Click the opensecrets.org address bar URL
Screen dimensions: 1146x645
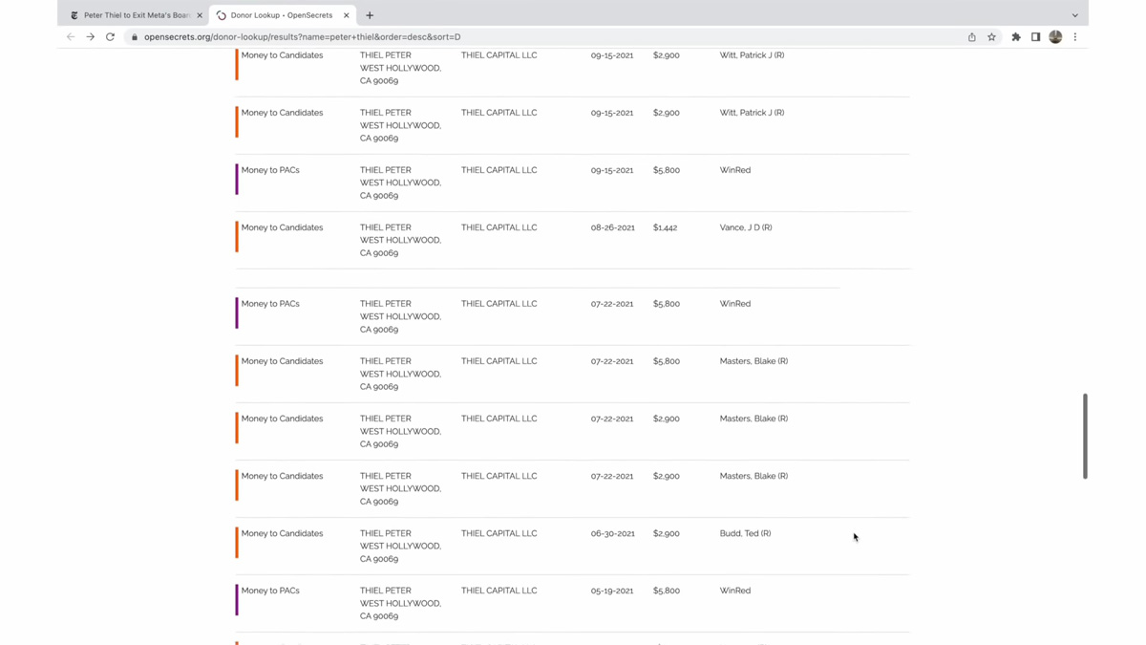click(302, 37)
